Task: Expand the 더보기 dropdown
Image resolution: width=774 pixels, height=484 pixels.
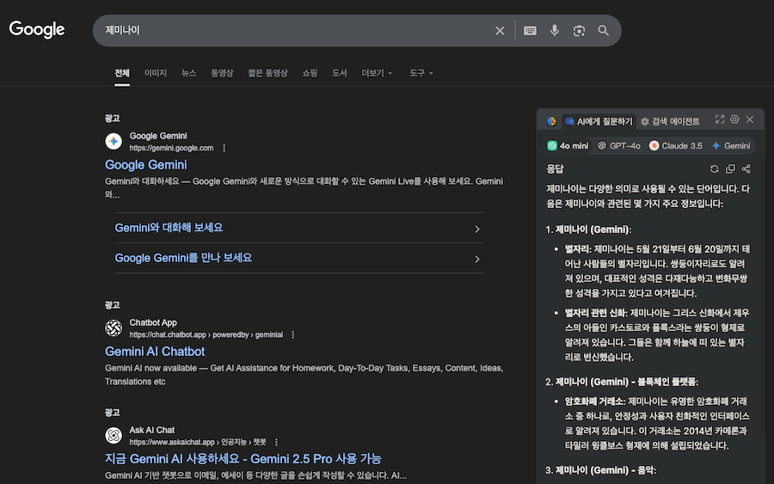Action: tap(377, 73)
